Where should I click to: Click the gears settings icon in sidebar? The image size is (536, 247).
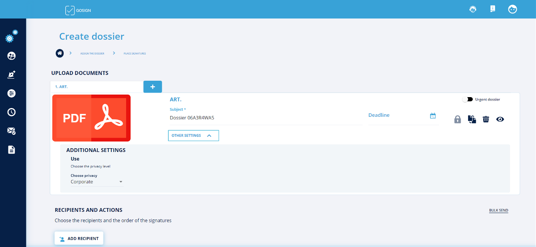pos(11,36)
